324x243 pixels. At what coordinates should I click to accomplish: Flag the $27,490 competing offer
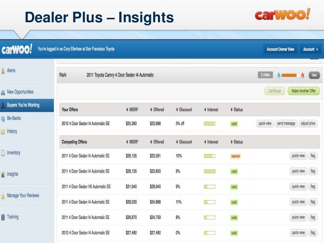point(313,233)
